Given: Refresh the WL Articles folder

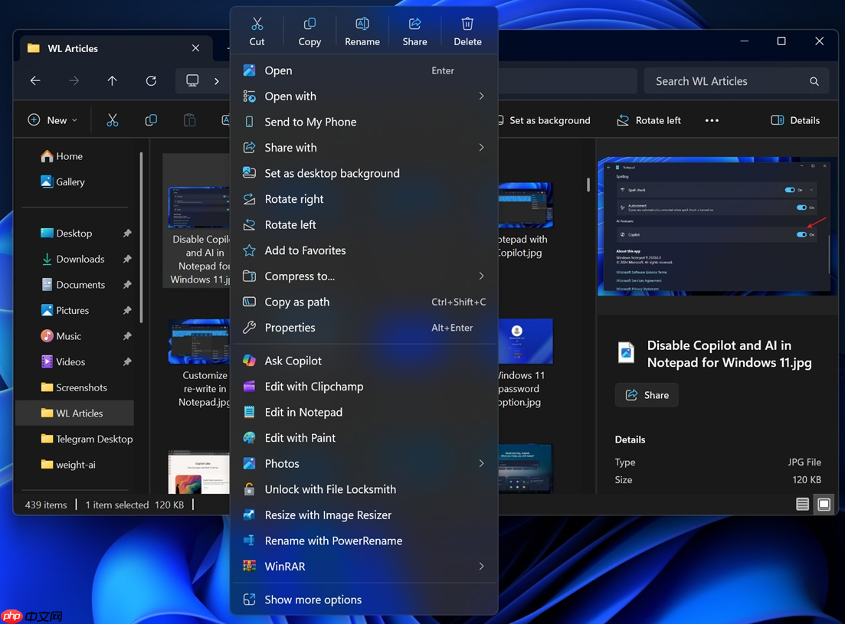Looking at the screenshot, I should 150,80.
